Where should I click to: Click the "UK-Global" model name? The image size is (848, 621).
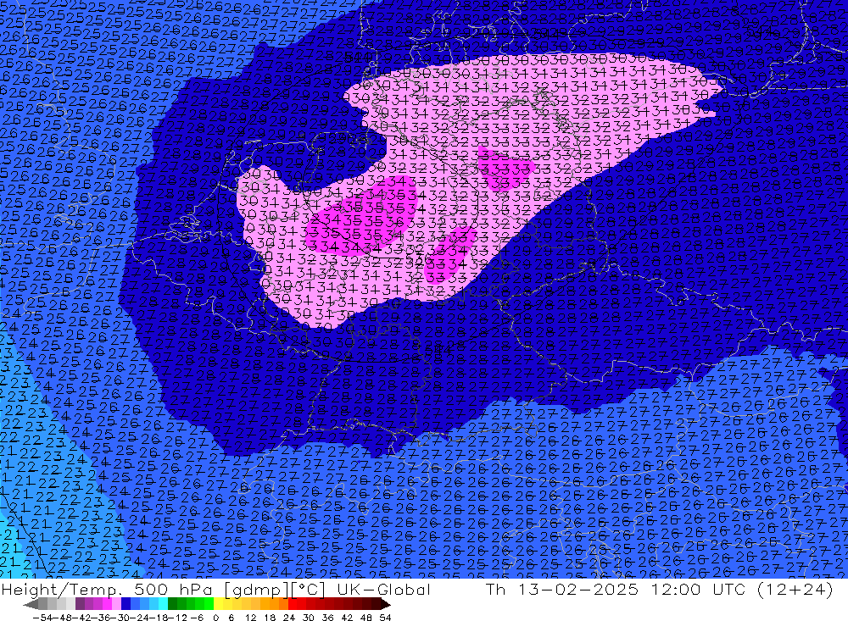(x=383, y=589)
